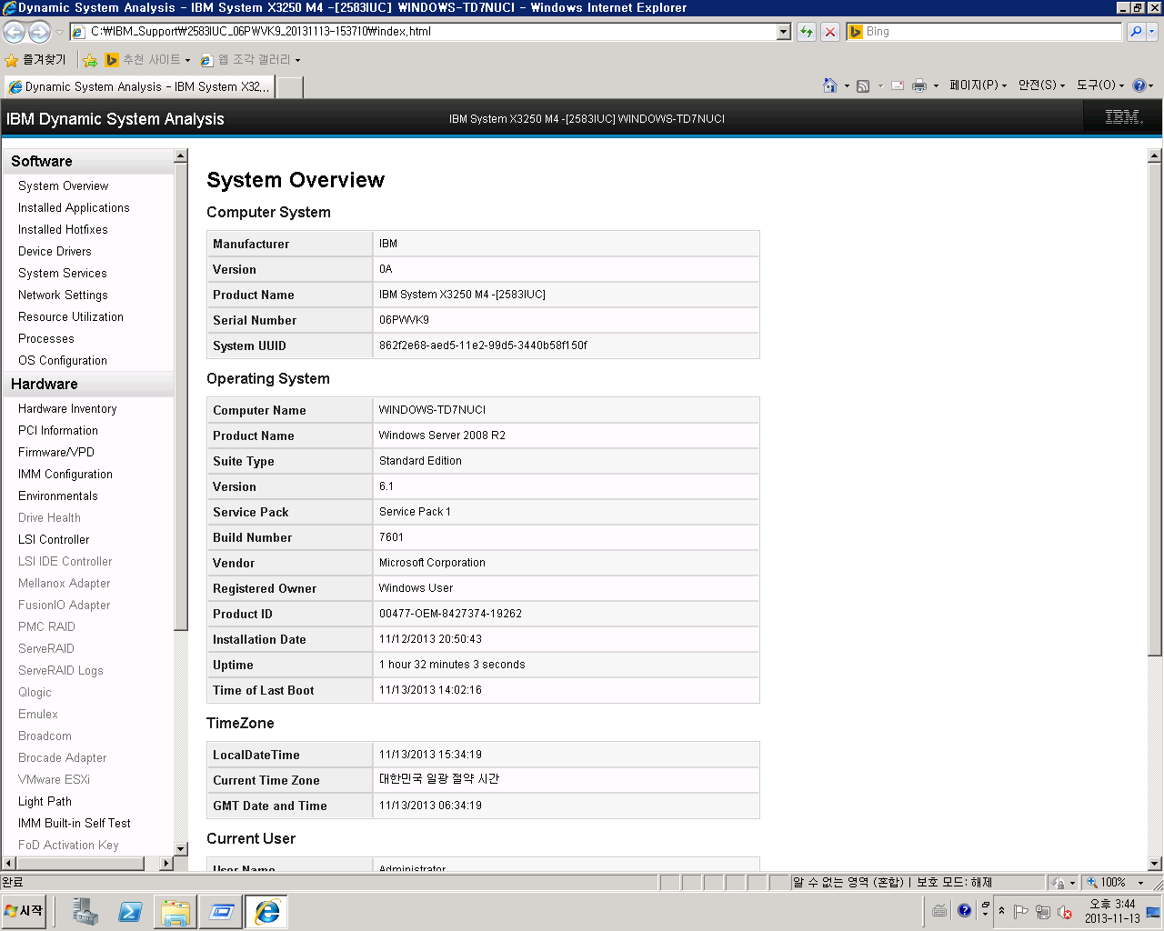Open the print options dropdown arrow
The width and height of the screenshot is (1164, 931).
pyautogui.click(x=936, y=85)
